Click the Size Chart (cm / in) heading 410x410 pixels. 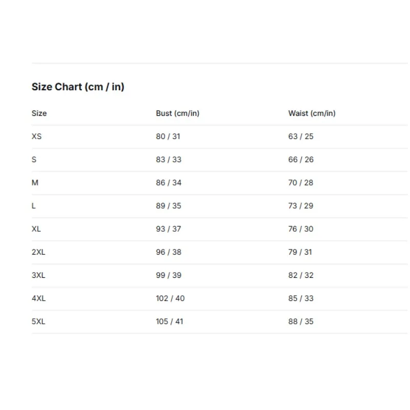78,87
